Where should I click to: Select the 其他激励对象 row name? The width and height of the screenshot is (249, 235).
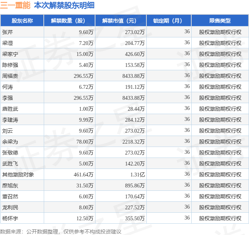point(18,175)
